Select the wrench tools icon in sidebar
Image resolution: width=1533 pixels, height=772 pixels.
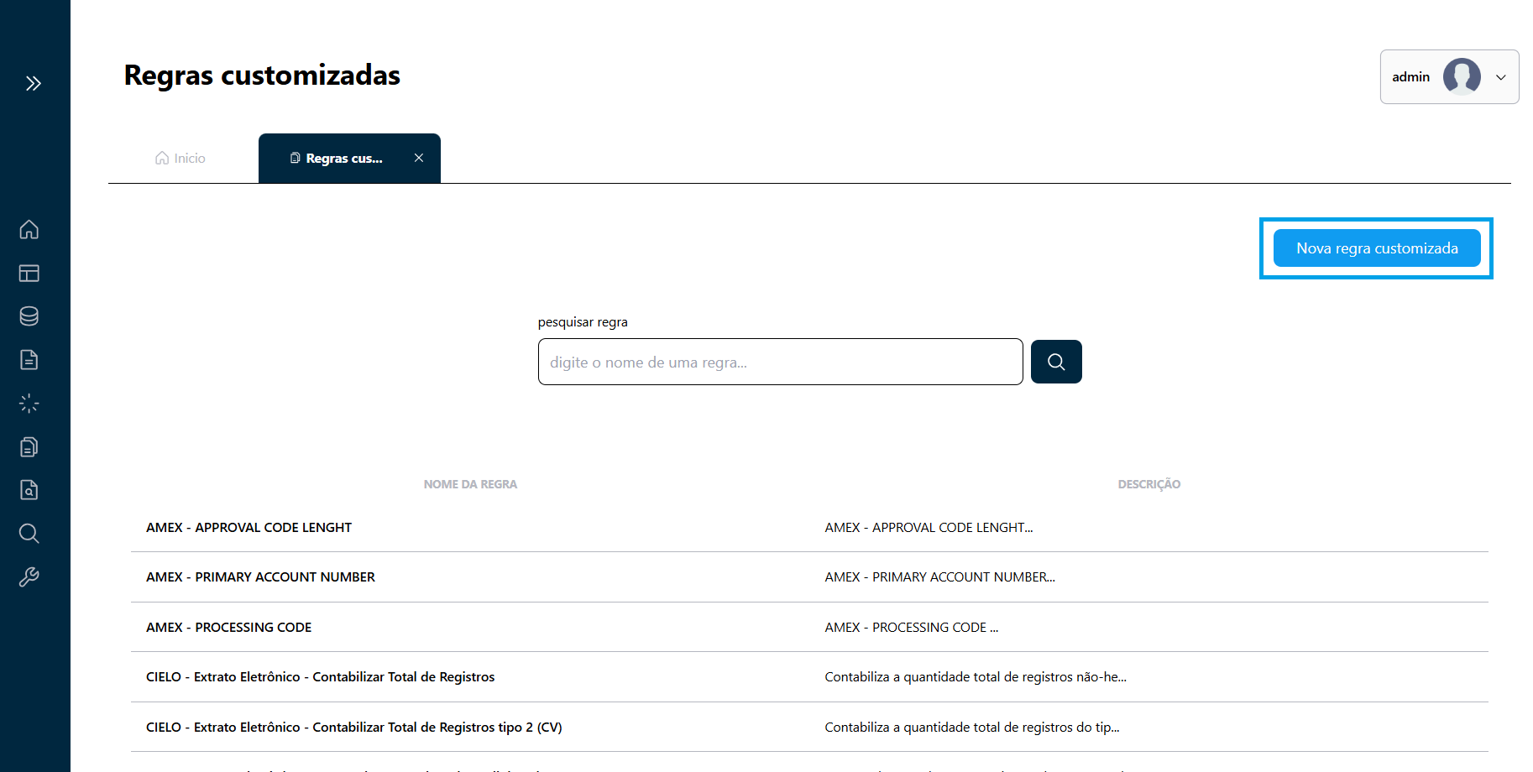pyautogui.click(x=29, y=576)
